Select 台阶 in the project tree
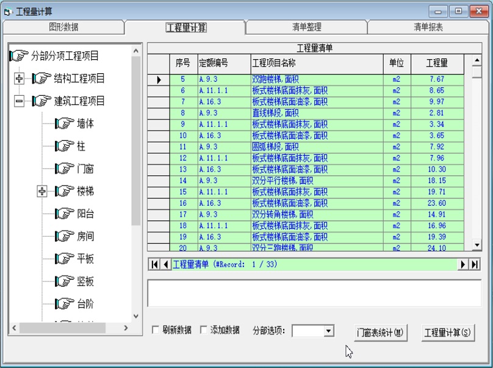Screen dimensions: 493x368 (x=85, y=304)
